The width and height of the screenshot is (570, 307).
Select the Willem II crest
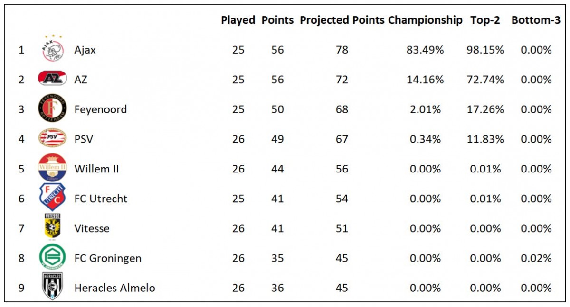(52, 168)
